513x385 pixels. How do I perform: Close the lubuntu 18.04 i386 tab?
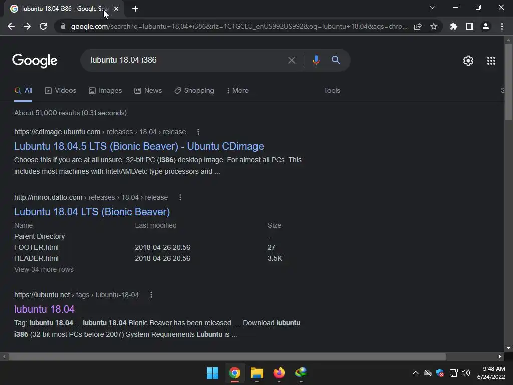116,9
